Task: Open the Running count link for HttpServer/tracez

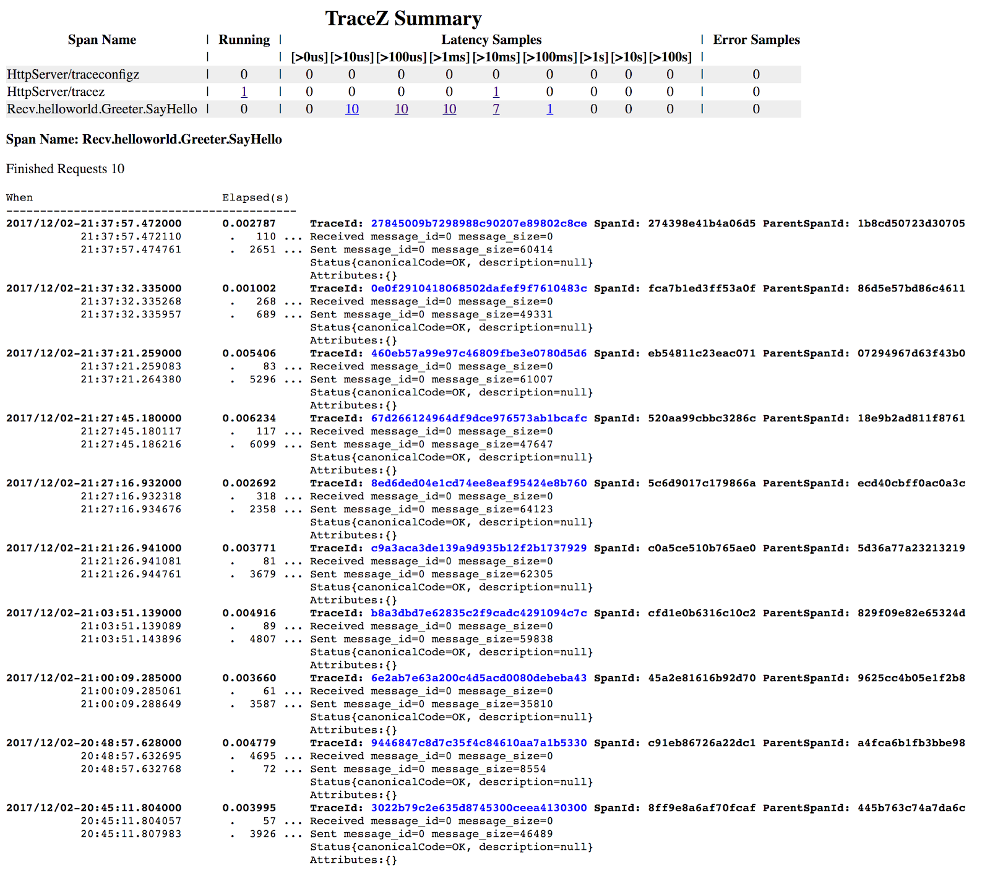Action: (x=244, y=92)
